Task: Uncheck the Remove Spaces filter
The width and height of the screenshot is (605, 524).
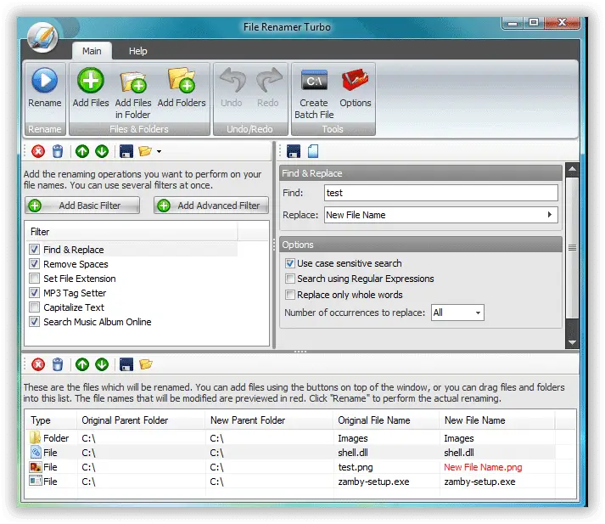Action: pyautogui.click(x=34, y=264)
